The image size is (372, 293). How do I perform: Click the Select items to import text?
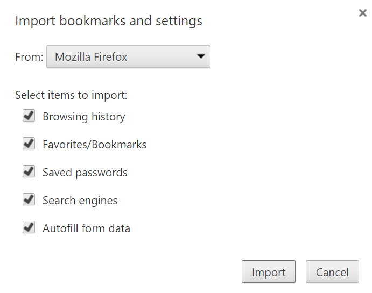coord(71,95)
